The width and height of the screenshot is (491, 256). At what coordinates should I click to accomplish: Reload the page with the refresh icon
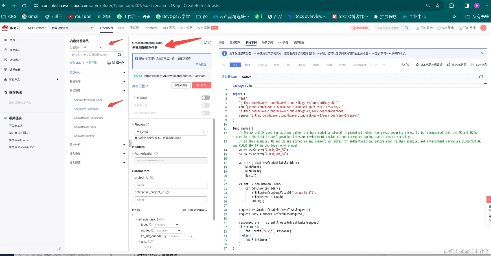point(24,6)
